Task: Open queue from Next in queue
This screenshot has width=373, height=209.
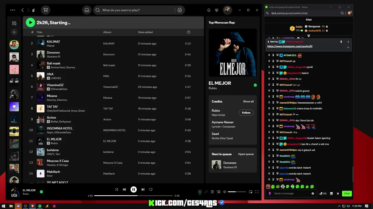Action: click(246, 154)
